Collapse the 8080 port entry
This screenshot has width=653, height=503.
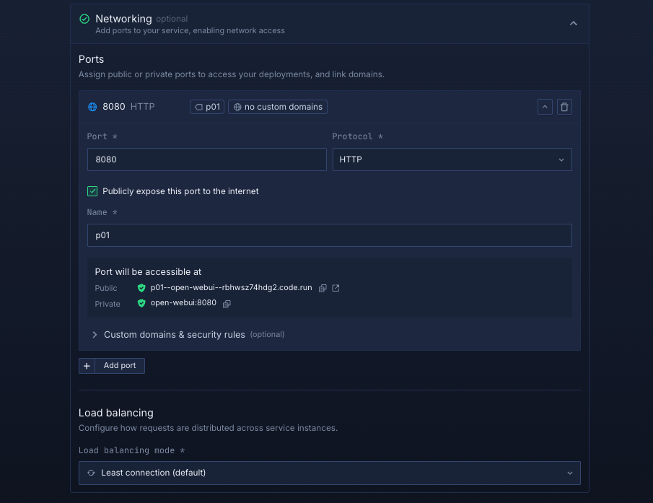[545, 107]
